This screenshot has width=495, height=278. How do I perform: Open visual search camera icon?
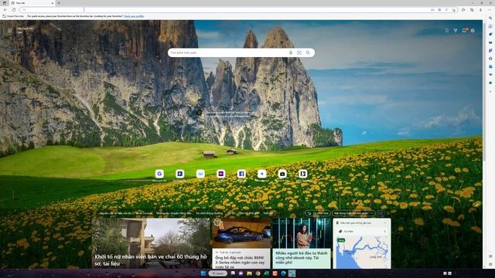click(x=299, y=53)
